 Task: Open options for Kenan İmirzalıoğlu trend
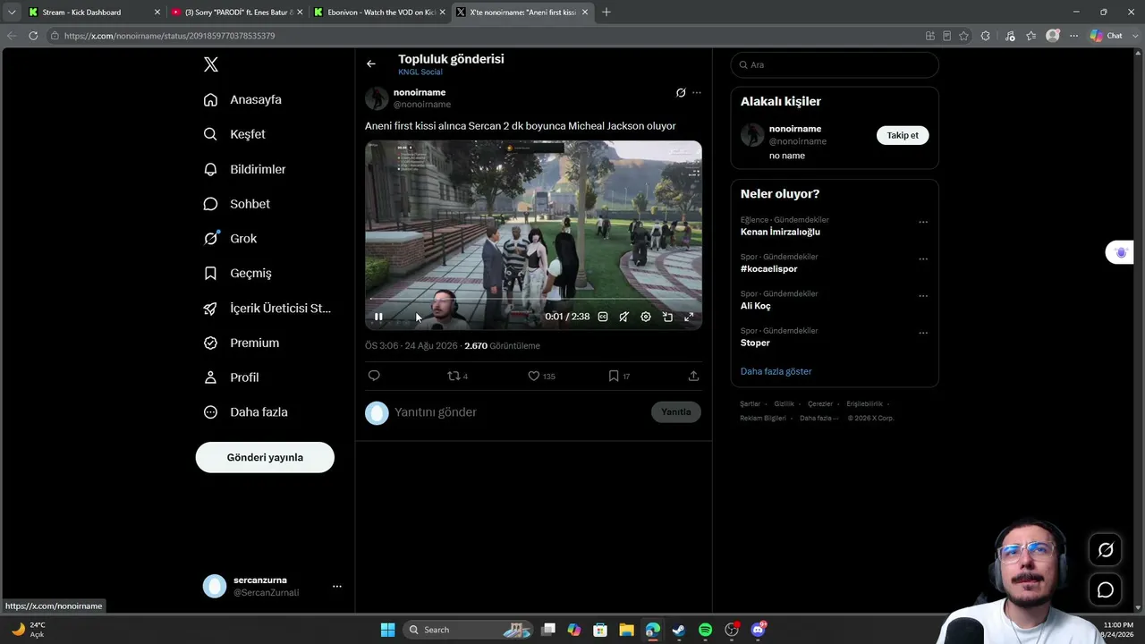coord(923,222)
